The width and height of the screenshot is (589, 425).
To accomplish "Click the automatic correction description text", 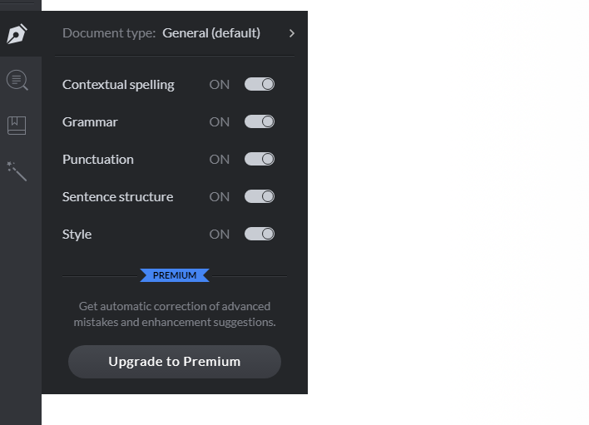I will [x=175, y=314].
